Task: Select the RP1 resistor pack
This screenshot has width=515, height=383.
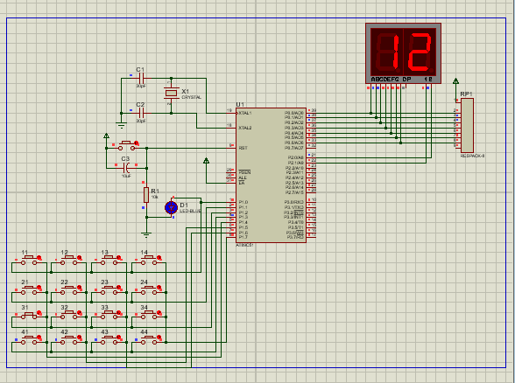Action: coord(467,125)
